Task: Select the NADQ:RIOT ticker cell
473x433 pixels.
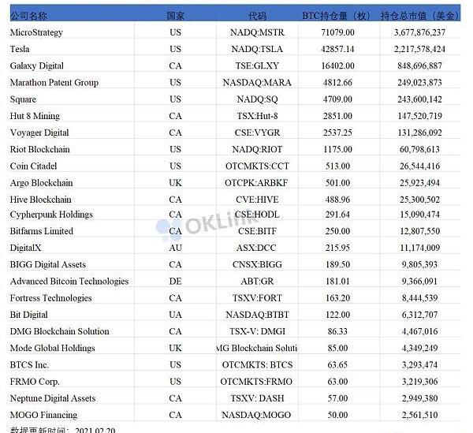Action: coord(257,149)
